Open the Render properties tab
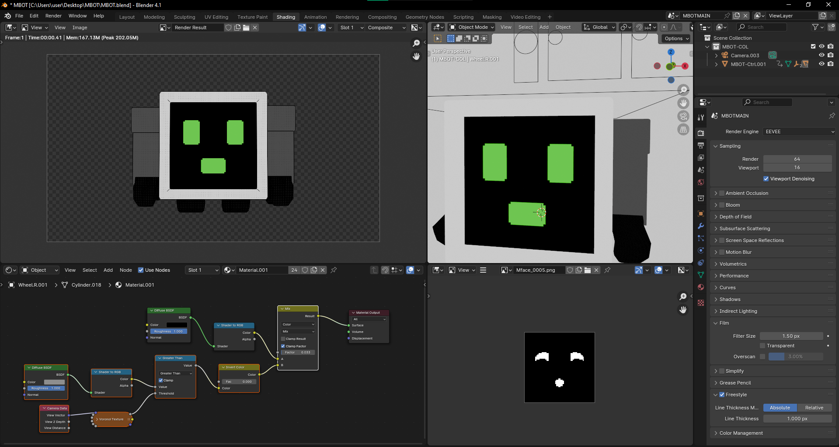This screenshot has width=839, height=447. [701, 133]
